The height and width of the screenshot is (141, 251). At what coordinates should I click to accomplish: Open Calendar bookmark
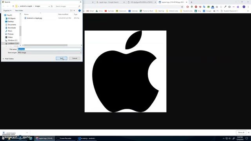133,11
